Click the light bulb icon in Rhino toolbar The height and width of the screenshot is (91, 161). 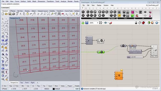pos(77,14)
